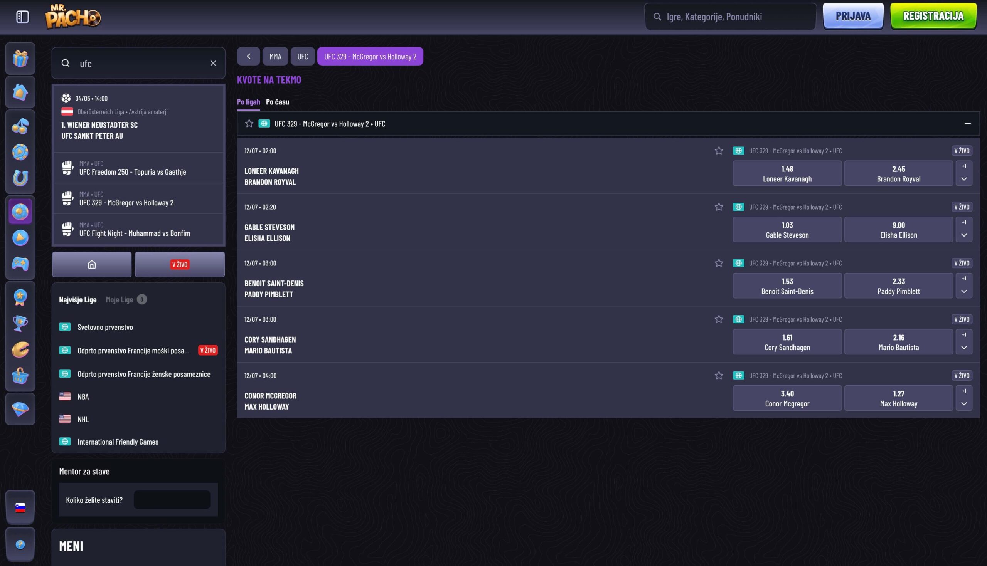
Task: Open the trophy tournaments sidebar icon
Action: click(x=20, y=323)
